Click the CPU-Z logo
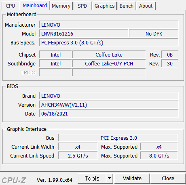The height and width of the screenshot is (185, 186). (14, 180)
